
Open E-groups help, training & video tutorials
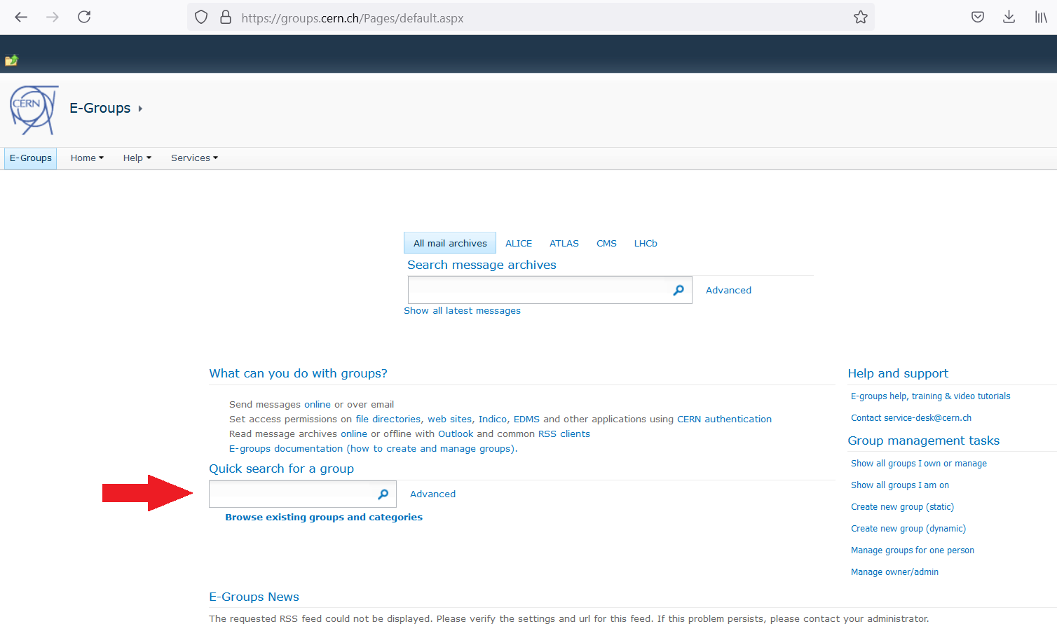(930, 396)
